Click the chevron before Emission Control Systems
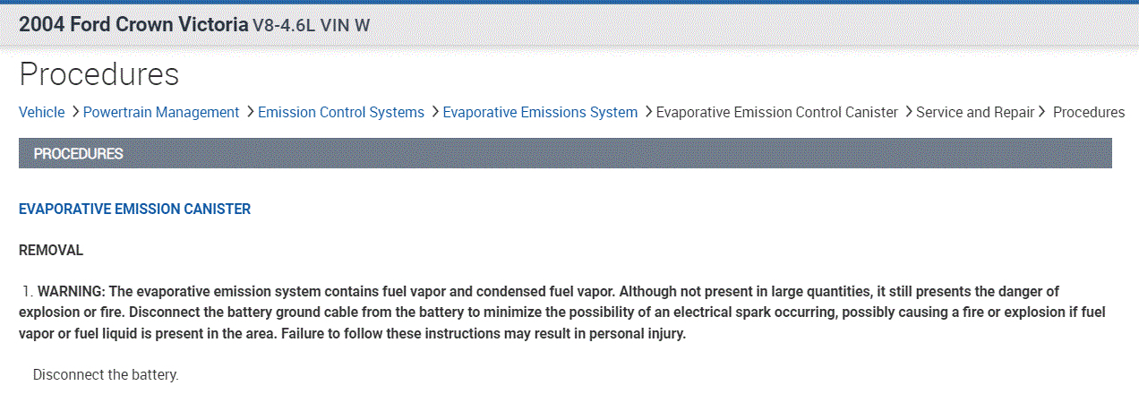 [x=250, y=112]
